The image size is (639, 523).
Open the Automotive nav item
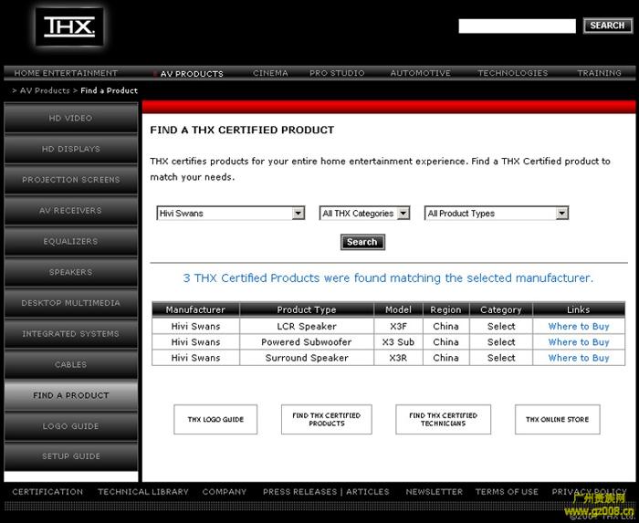click(x=420, y=73)
